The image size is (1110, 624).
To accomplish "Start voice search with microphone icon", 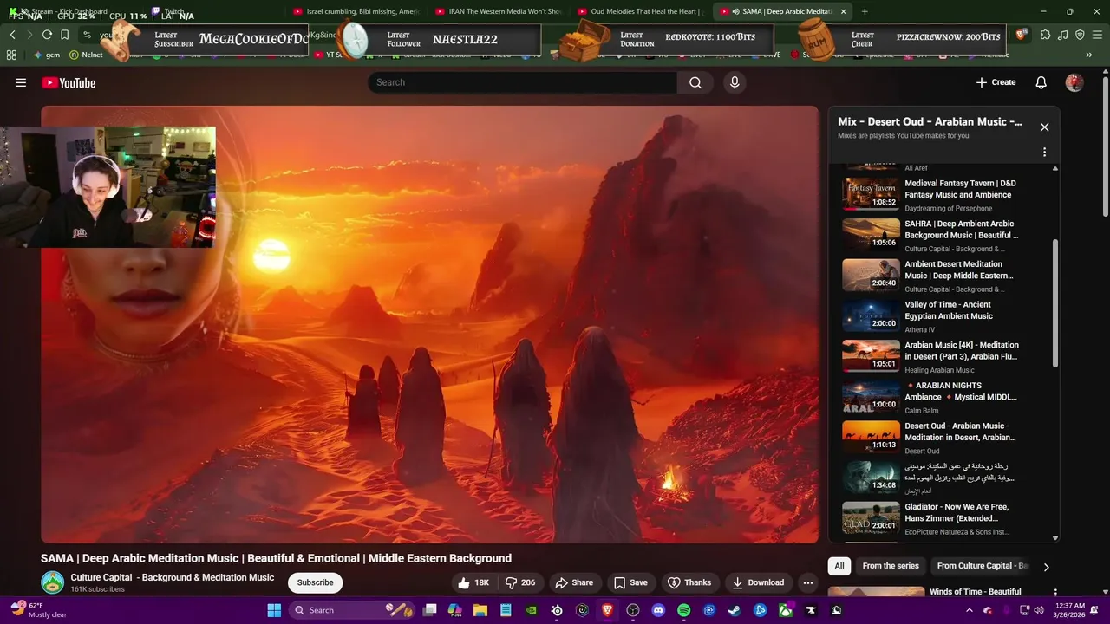I will pos(735,82).
